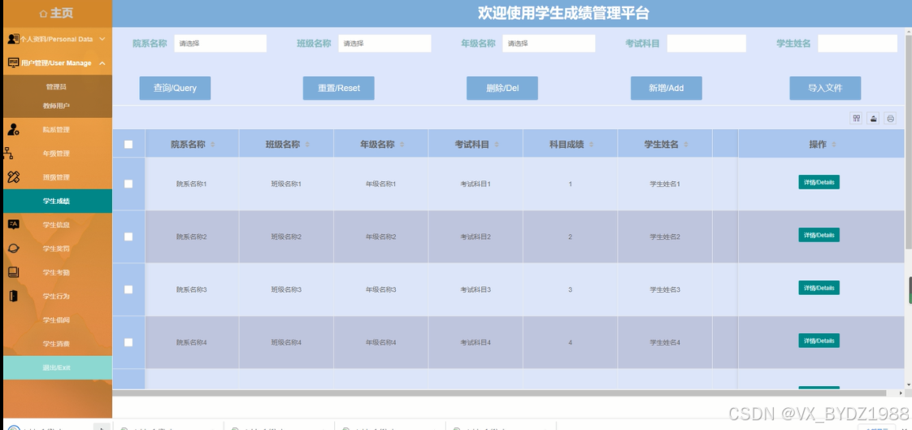Screen dimensions: 912x430
Task: Sort by 年级名称 column arrows
Action: coord(402,145)
